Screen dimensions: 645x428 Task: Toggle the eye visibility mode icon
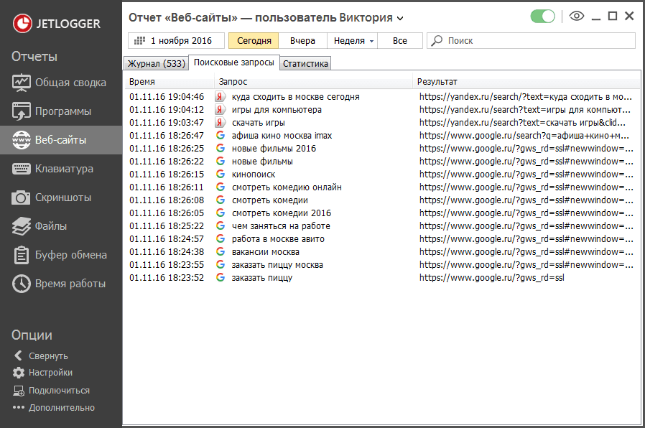[576, 16]
